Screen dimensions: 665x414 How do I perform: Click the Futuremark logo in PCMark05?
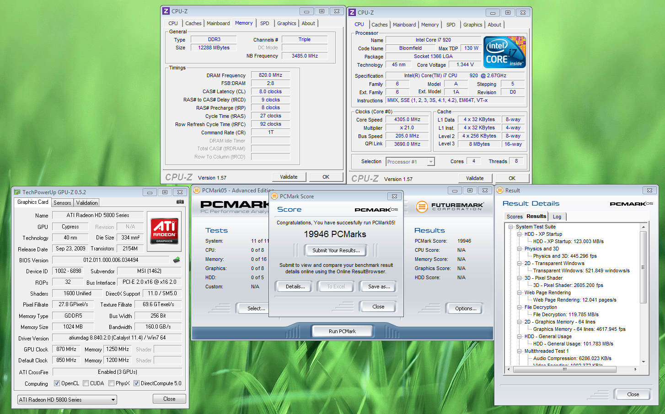(449, 207)
